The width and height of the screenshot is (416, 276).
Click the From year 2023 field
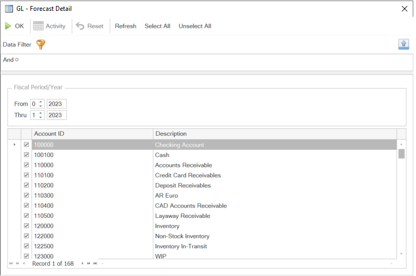[56, 104]
